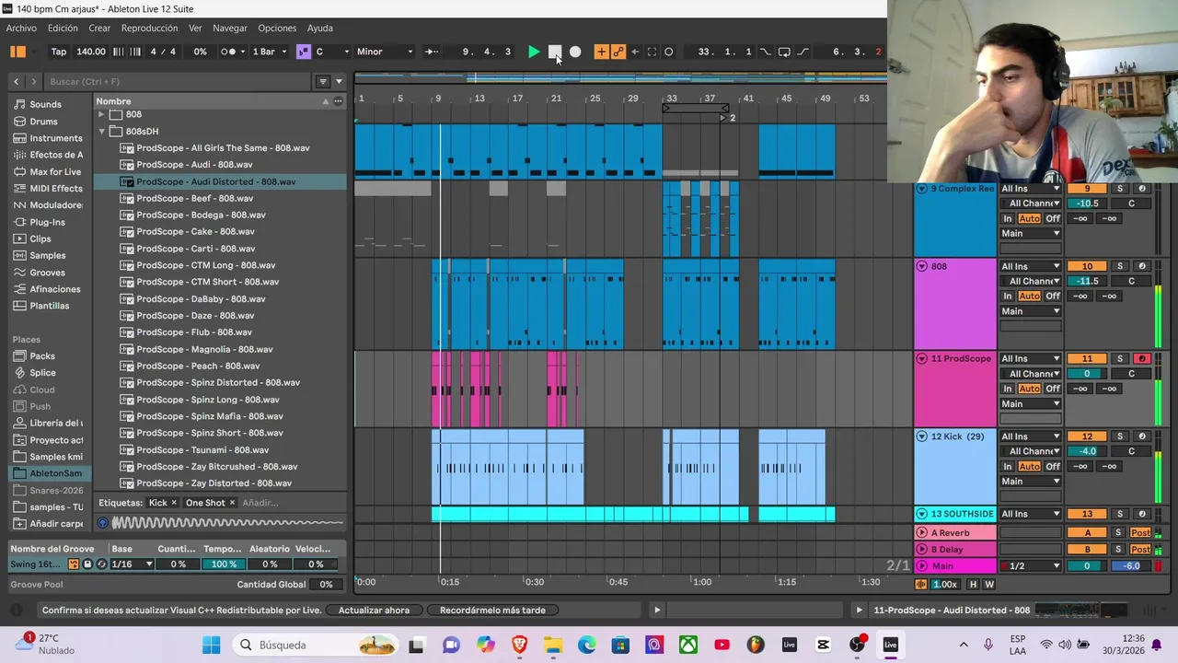Toggle Post button on A Reverb return

1141,533
